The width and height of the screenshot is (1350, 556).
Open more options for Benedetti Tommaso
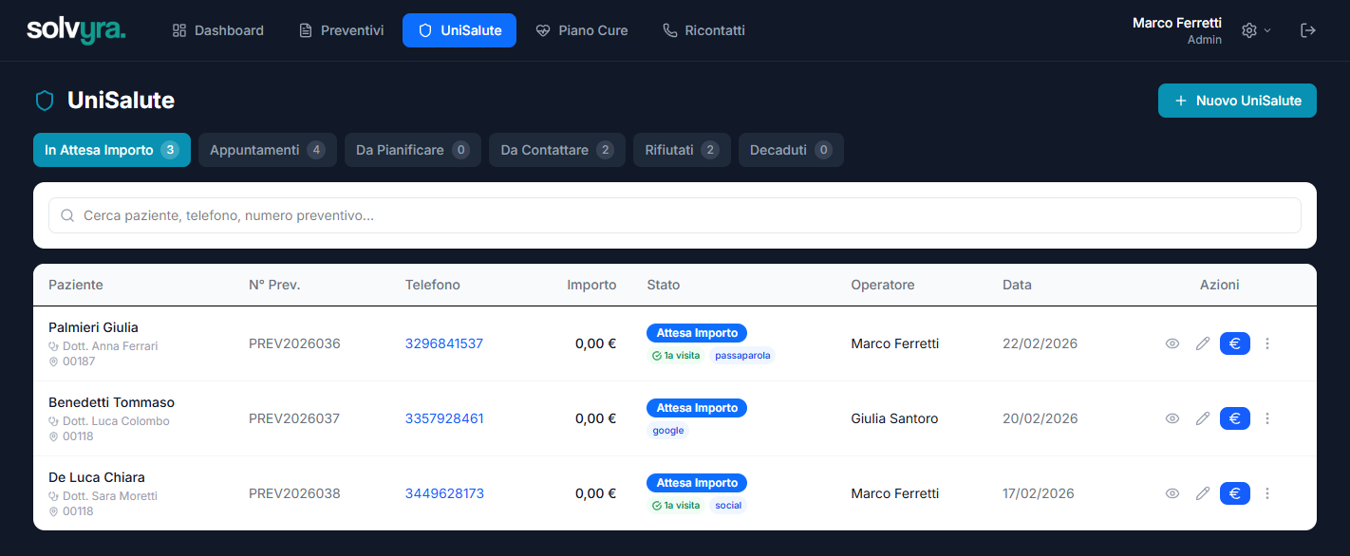tap(1267, 418)
